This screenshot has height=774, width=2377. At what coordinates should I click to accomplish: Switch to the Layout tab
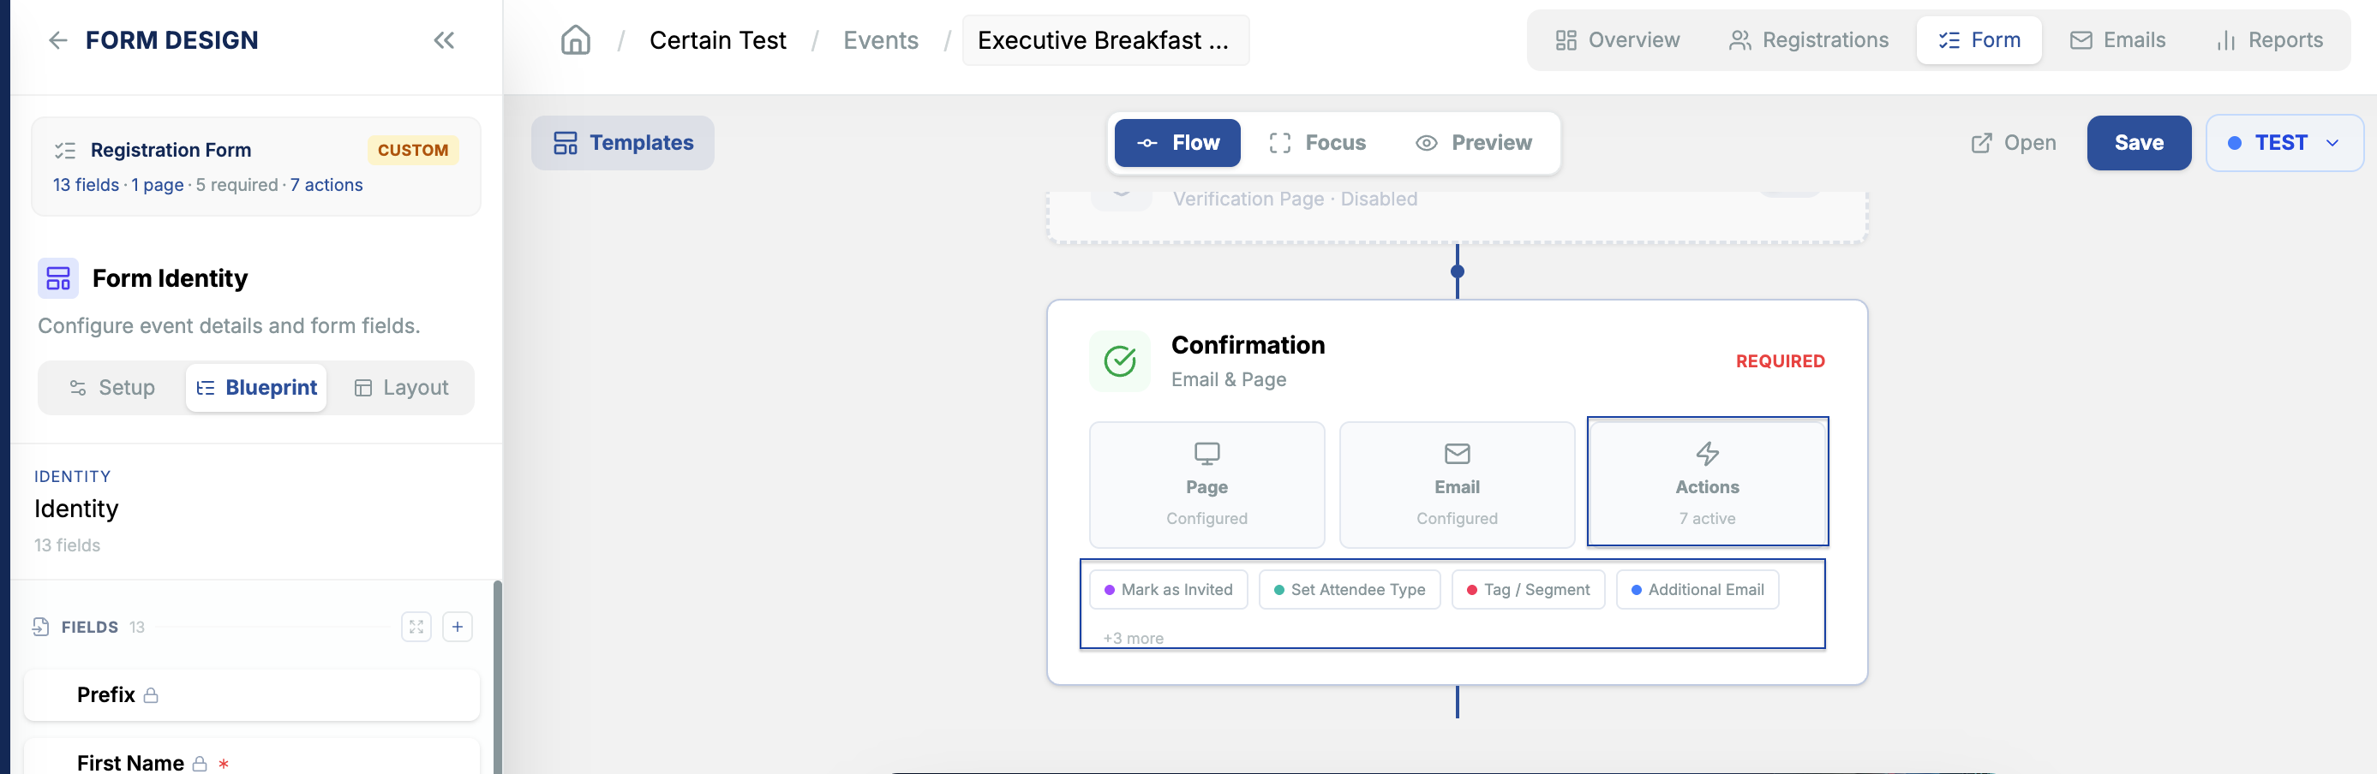click(401, 388)
